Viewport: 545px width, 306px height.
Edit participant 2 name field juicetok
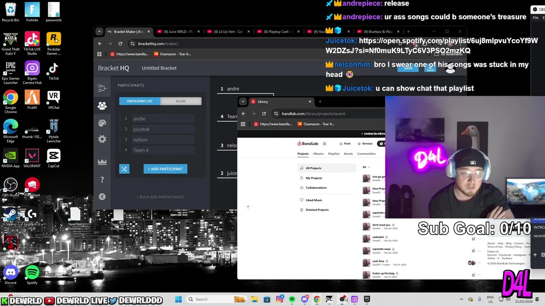coord(163,129)
